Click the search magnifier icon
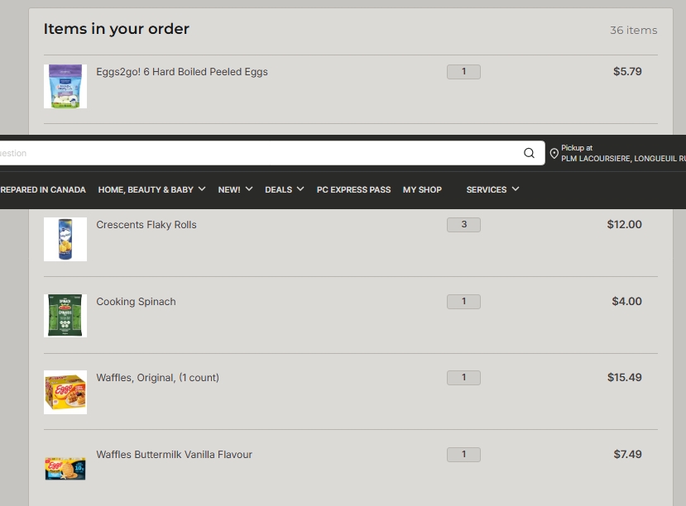The image size is (686, 506). pos(529,153)
